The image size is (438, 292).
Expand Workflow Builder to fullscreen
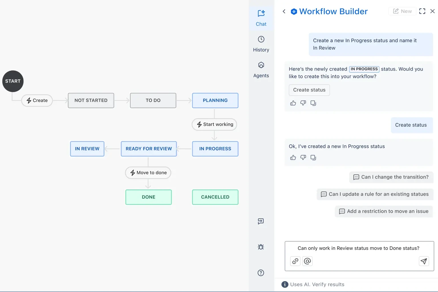pyautogui.click(x=422, y=11)
